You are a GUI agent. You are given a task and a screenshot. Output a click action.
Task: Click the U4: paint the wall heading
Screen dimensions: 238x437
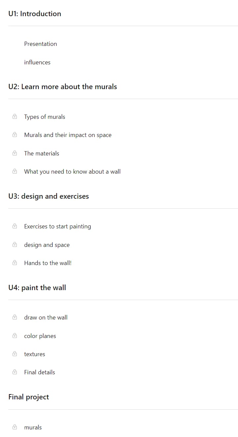(x=37, y=287)
